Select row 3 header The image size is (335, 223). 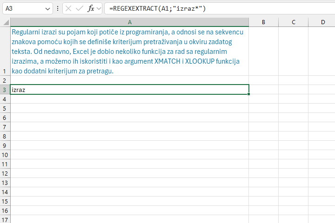(x=5, y=89)
